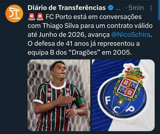Click the quoted word "Dragões" in the tweet
The width and height of the screenshot is (160, 134).
[84, 53]
